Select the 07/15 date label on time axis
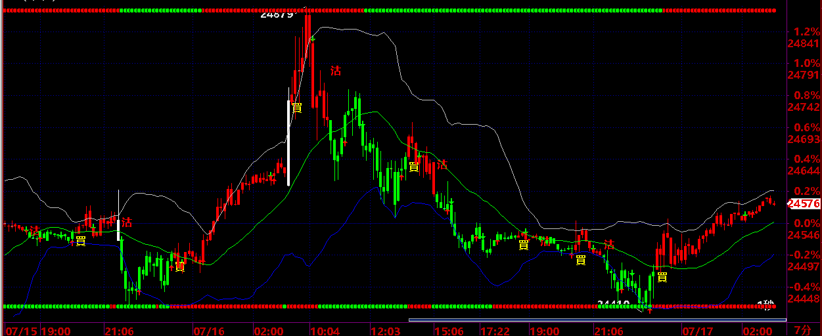 tap(20, 330)
